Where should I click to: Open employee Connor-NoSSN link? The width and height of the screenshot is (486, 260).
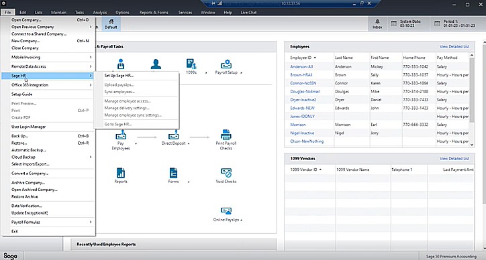[x=303, y=83]
